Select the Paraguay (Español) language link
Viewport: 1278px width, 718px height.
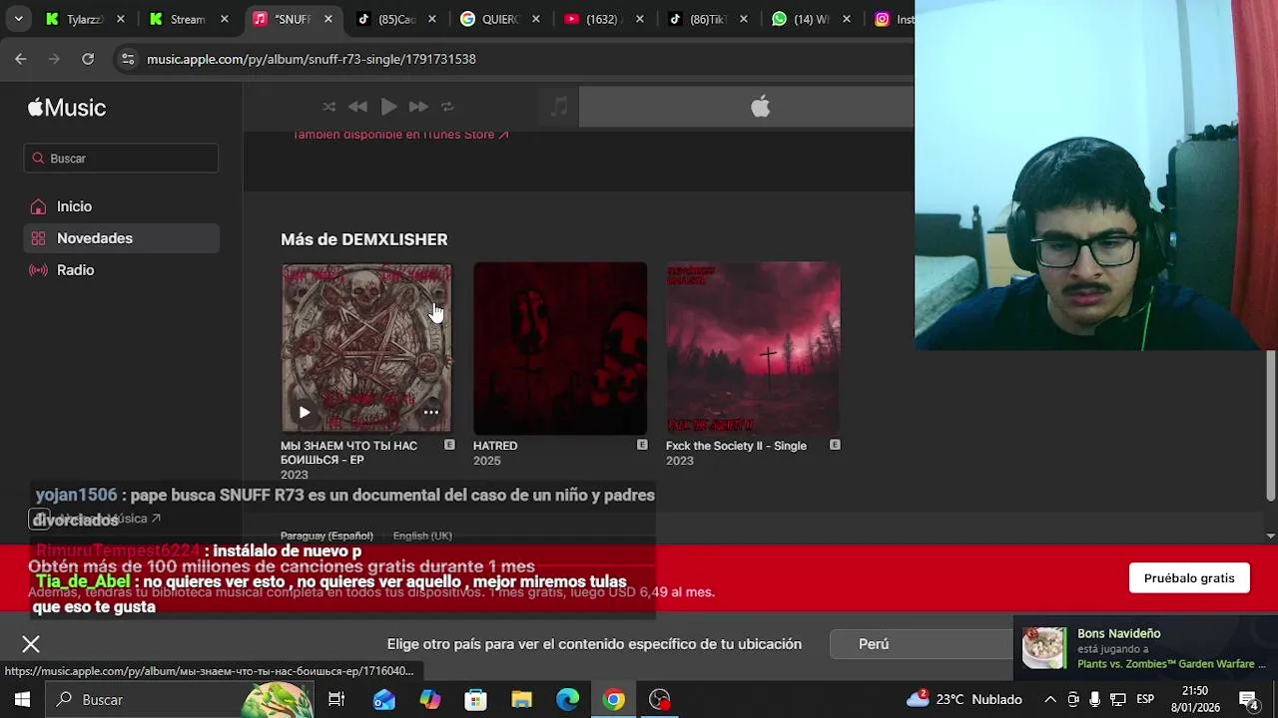pyautogui.click(x=326, y=536)
